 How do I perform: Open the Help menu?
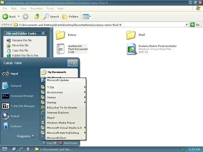click(x=60, y=9)
